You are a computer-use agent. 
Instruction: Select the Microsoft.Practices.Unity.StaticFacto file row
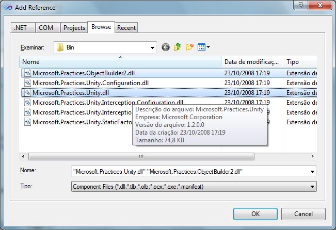tap(169, 122)
